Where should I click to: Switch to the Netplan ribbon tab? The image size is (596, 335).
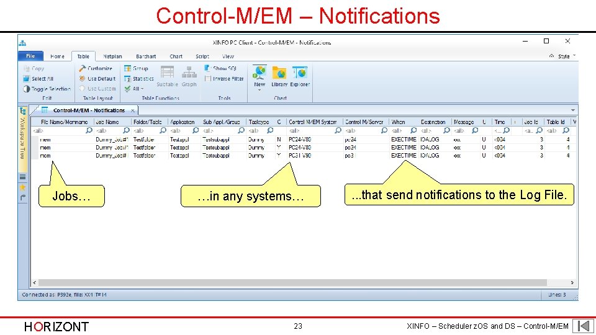[x=112, y=56]
